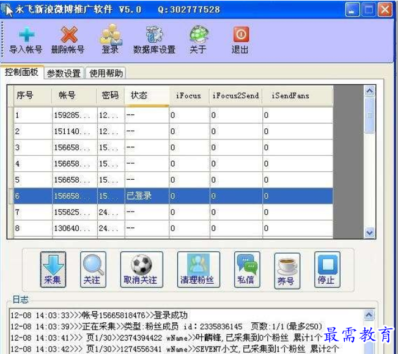Select account row 130640...
This screenshot has width=398, height=354.
point(173,229)
